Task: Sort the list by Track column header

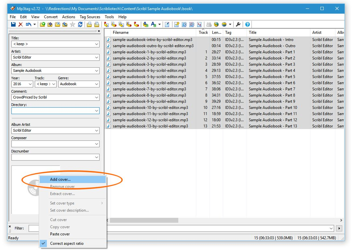Action: click(x=203, y=33)
